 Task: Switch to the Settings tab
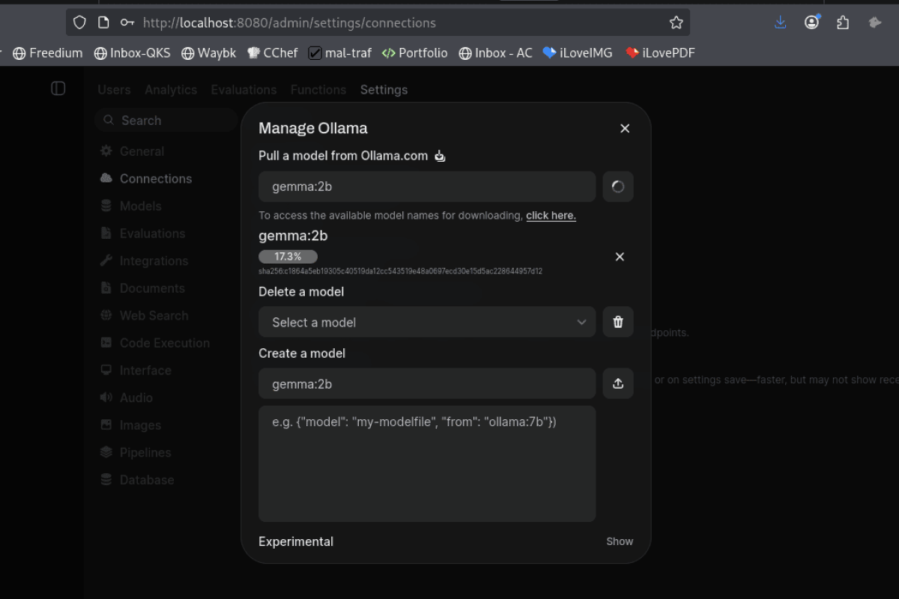[x=384, y=90]
